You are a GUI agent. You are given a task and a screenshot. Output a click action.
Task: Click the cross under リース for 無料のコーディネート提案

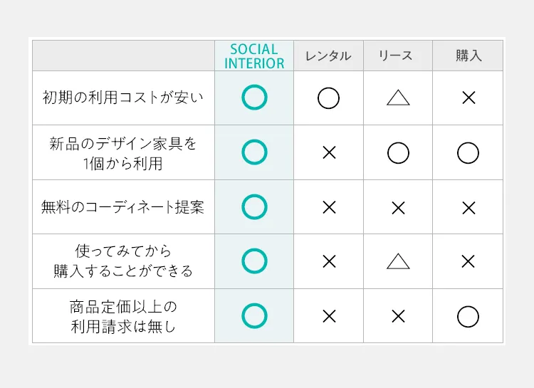[398, 208]
